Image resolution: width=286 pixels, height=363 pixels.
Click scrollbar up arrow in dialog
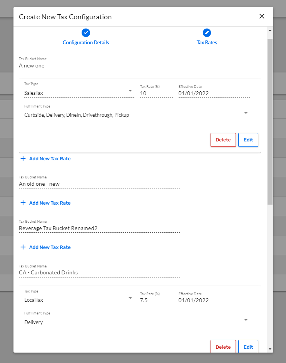point(270,30)
